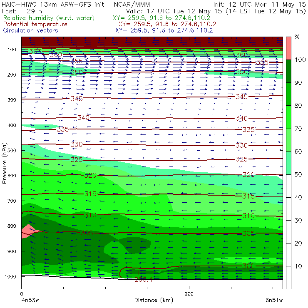Click the left-side '320' contour label
The width and height of the screenshot is (308, 308).
point(90,175)
